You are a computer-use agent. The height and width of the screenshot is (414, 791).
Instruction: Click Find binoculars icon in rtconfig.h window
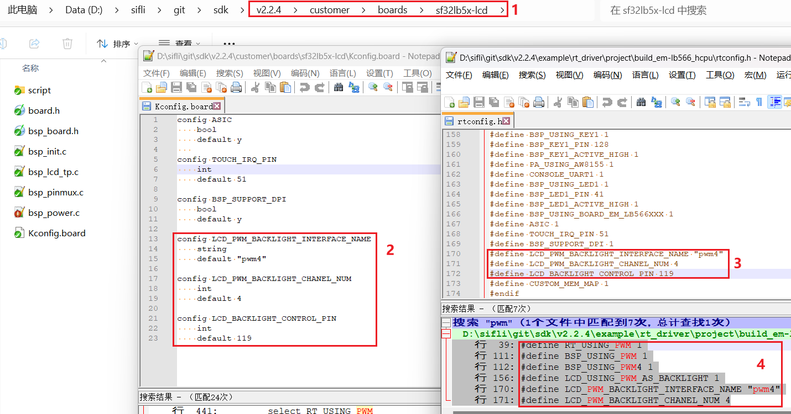[641, 102]
